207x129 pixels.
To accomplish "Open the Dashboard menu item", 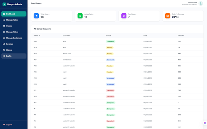I will tap(14, 14).
